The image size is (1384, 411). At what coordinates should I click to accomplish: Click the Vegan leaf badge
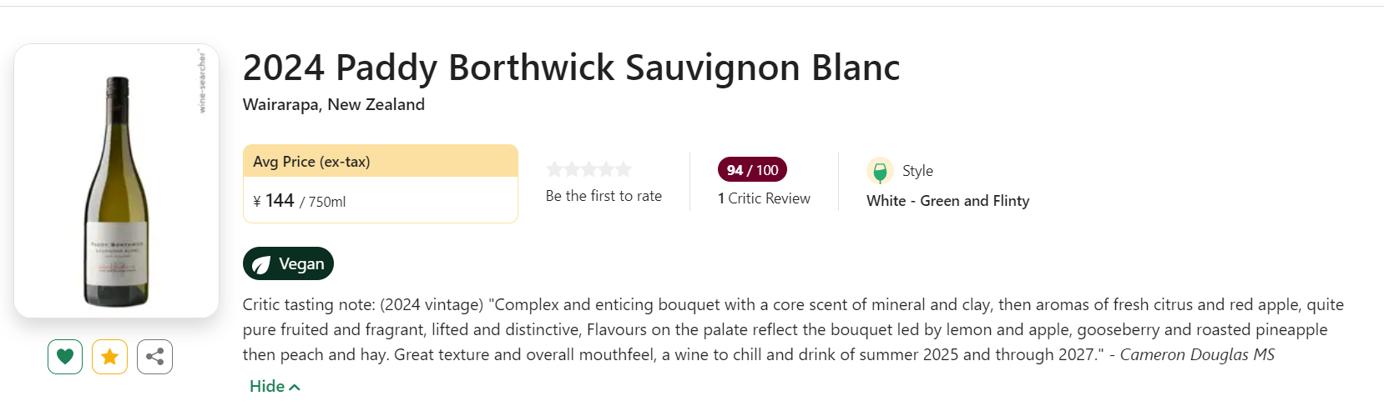coord(288,263)
